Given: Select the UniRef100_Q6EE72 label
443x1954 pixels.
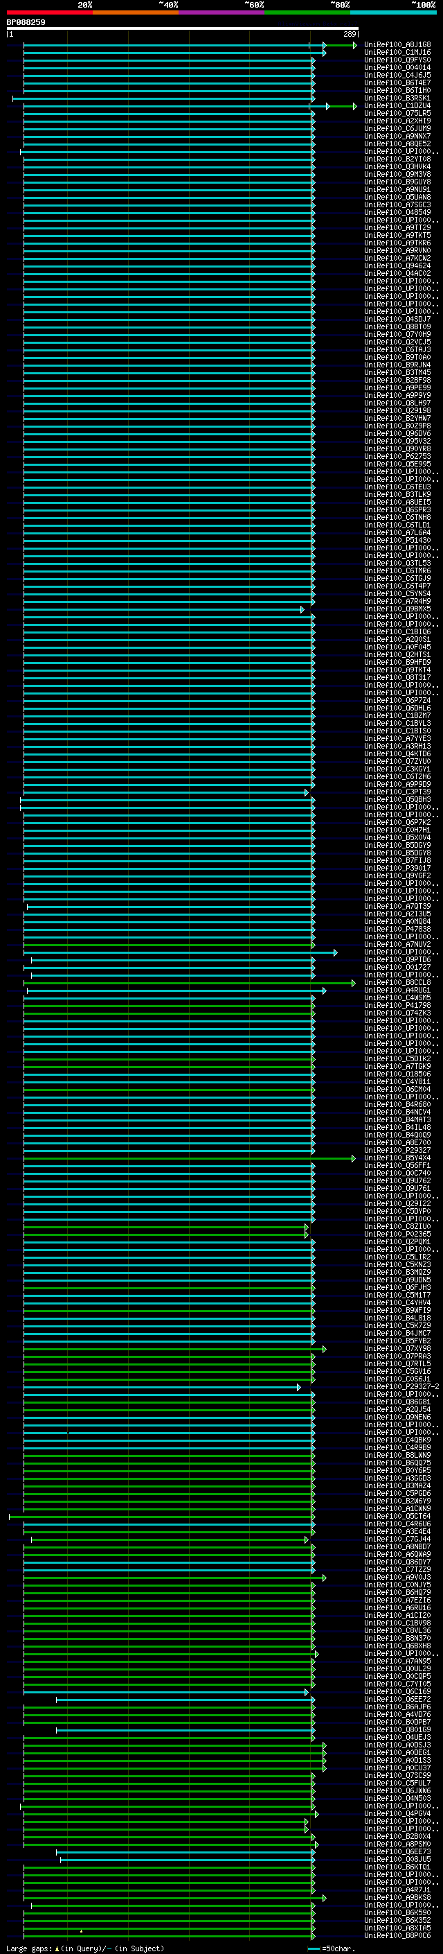Looking at the screenshot, I should 397,1700.
